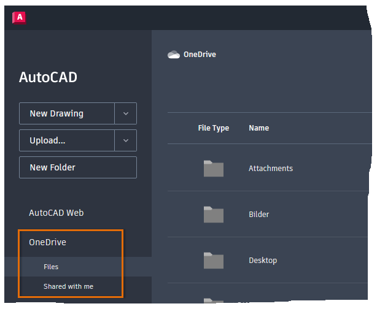Open the Attachments folder icon
Viewport: 377px width, 309px height.
pos(214,169)
